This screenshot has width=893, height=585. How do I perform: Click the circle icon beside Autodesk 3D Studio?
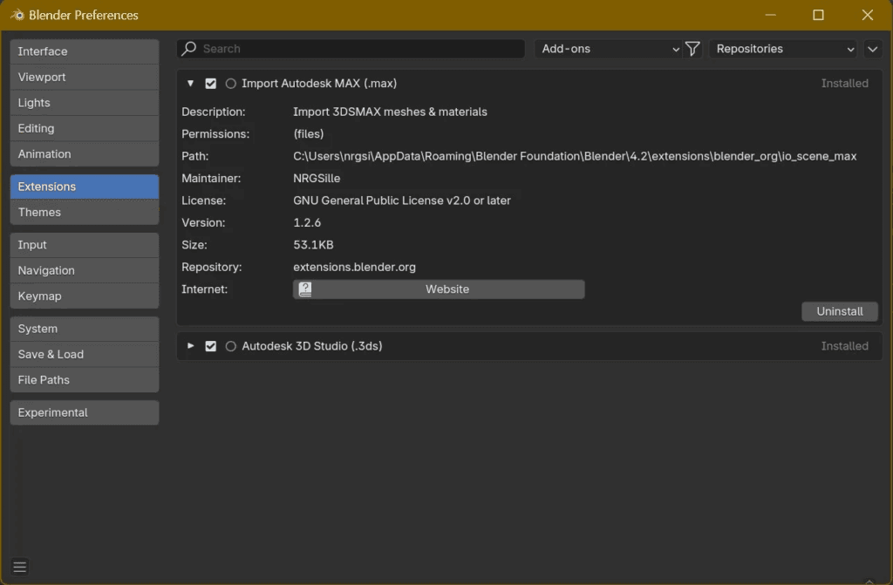(230, 346)
